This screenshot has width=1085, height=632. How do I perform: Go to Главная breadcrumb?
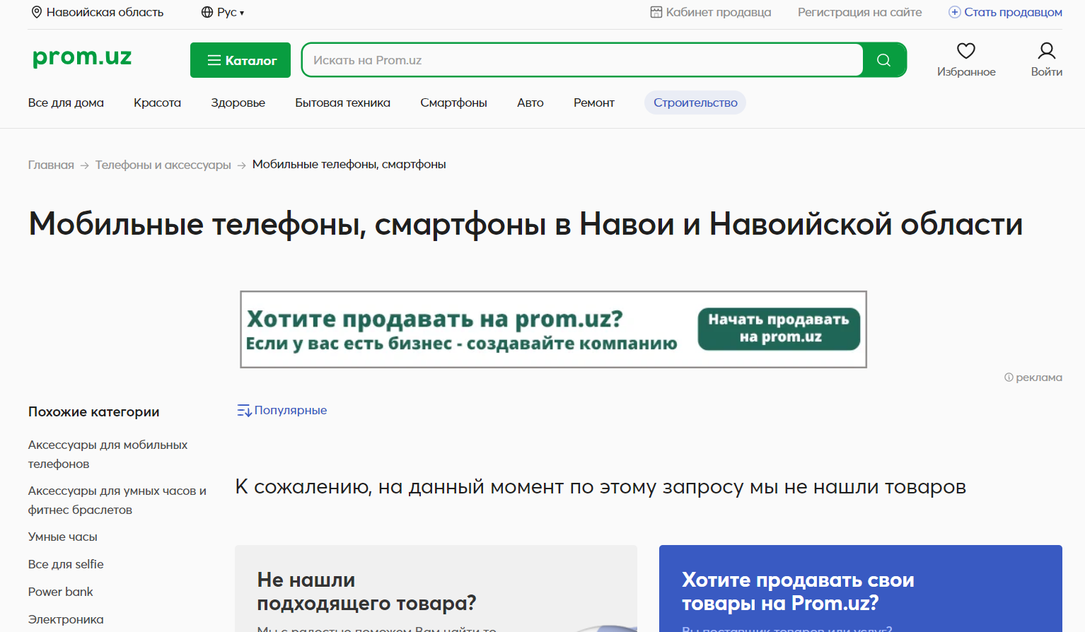coord(51,165)
